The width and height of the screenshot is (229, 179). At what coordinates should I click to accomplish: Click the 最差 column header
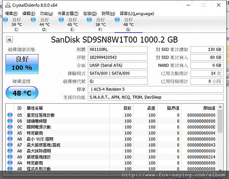click(x=145, y=108)
